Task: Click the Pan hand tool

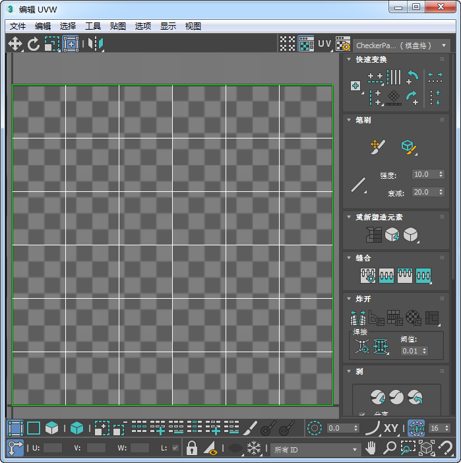Action: 371,448
